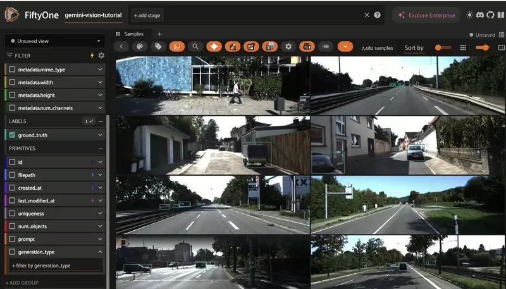Open the magnifier search icon in toolbar
506x289 pixels.
point(195,47)
